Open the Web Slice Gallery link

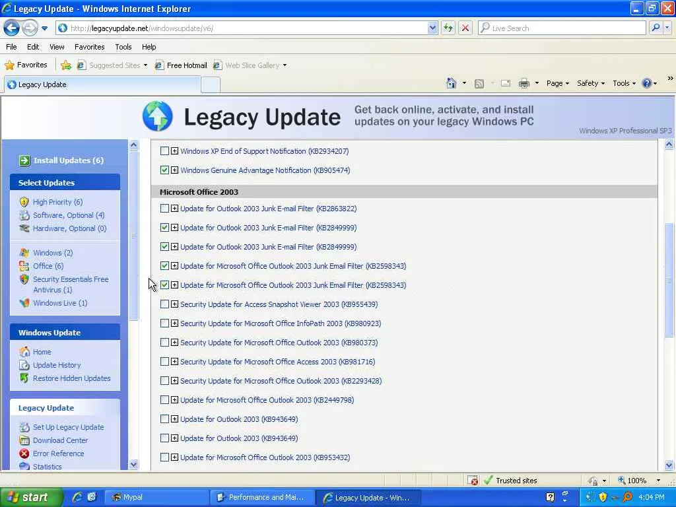pos(250,65)
